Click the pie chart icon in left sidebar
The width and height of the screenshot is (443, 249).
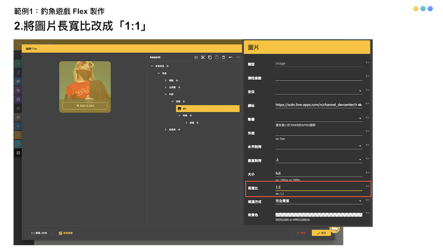(18, 117)
